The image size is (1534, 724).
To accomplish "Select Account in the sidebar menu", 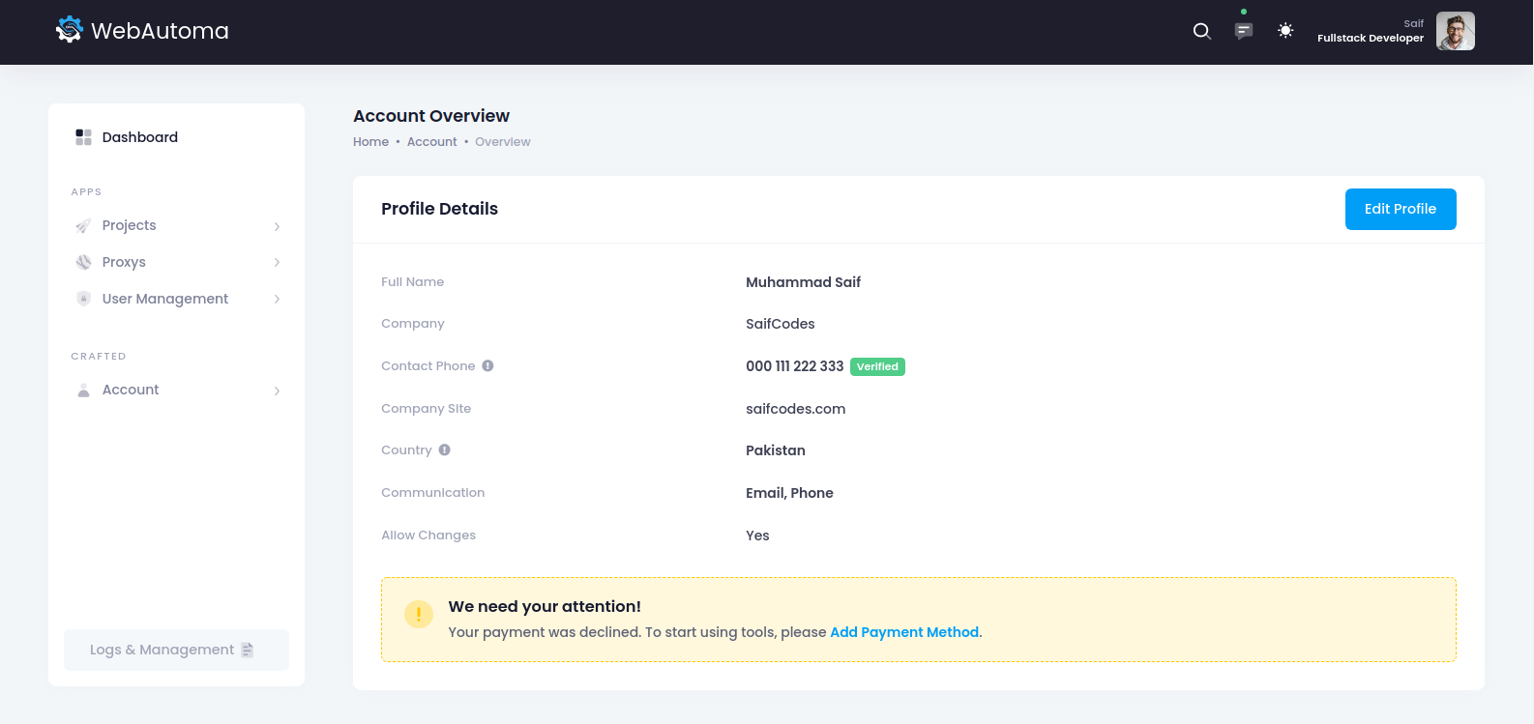I will 131,390.
